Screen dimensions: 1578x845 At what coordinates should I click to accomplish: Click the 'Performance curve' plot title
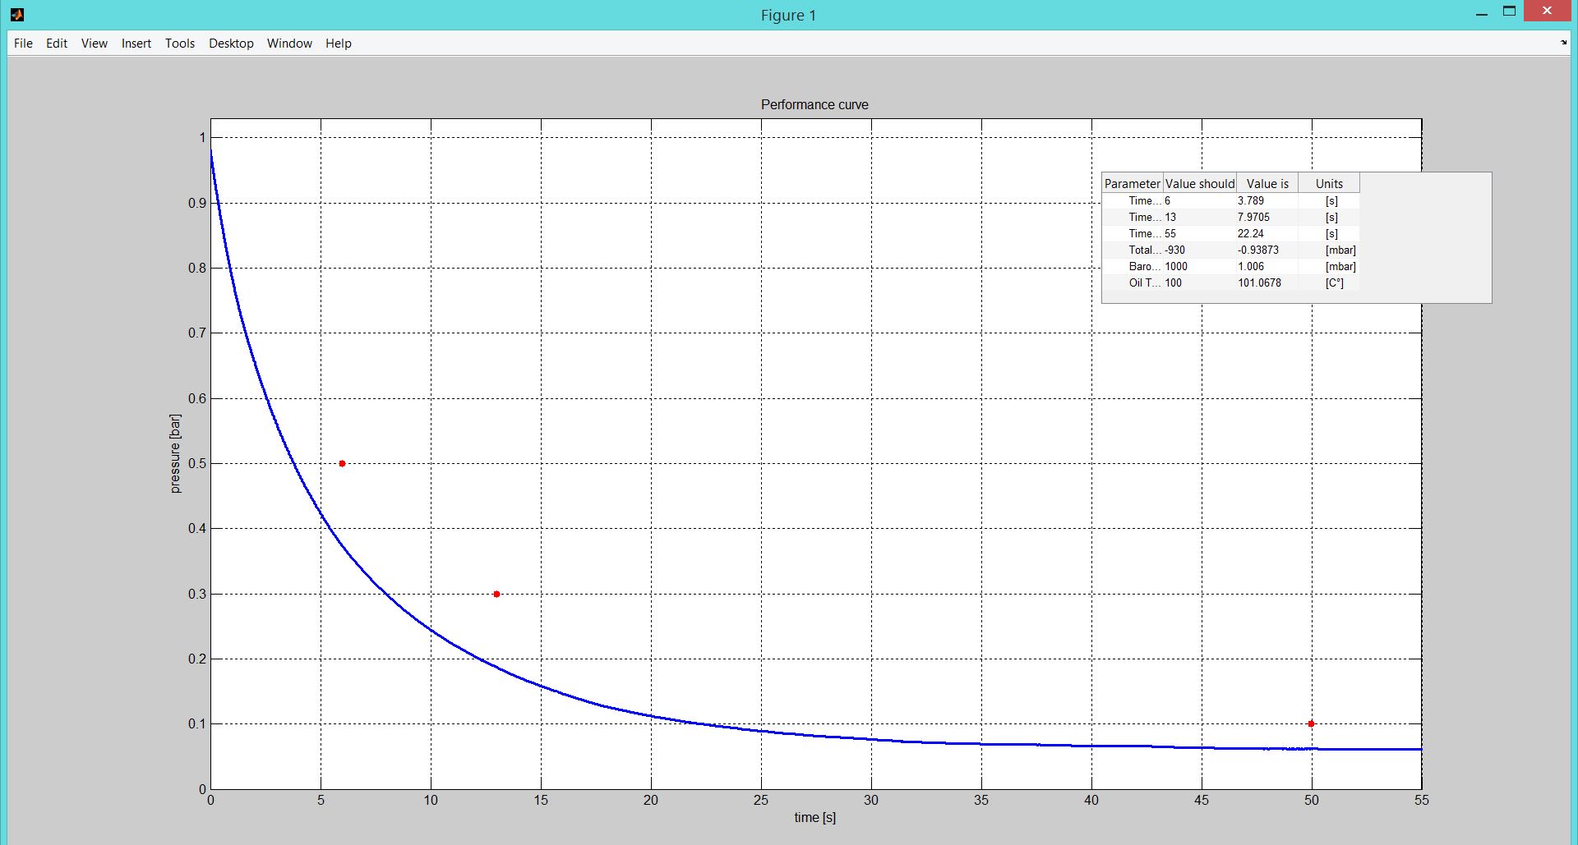pyautogui.click(x=814, y=104)
